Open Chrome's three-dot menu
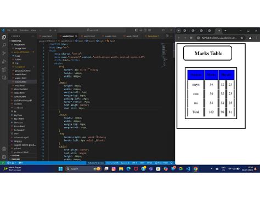The image size is (260, 200). click(256, 38)
